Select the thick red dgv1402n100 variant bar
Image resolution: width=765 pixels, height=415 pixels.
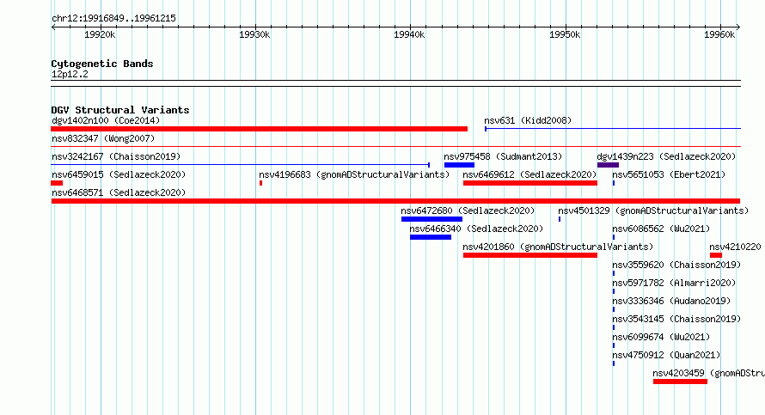tap(259, 129)
